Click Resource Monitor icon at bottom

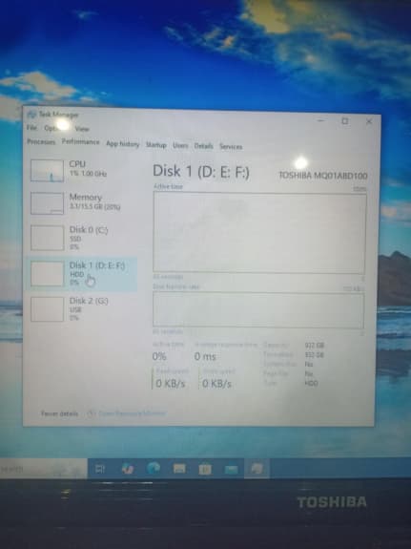tap(92, 413)
